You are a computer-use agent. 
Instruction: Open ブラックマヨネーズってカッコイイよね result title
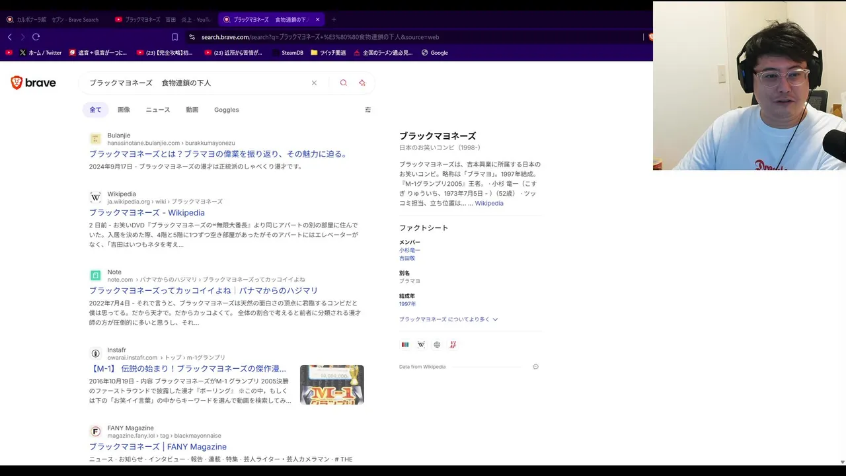204,291
